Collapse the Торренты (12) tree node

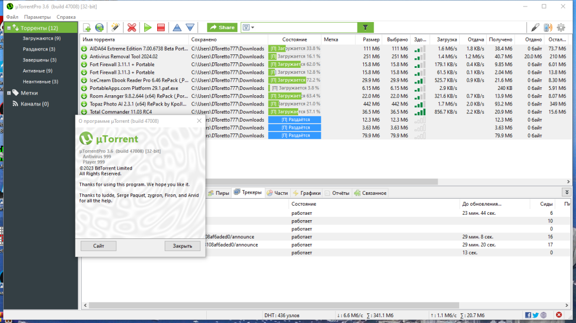pyautogui.click(x=9, y=28)
